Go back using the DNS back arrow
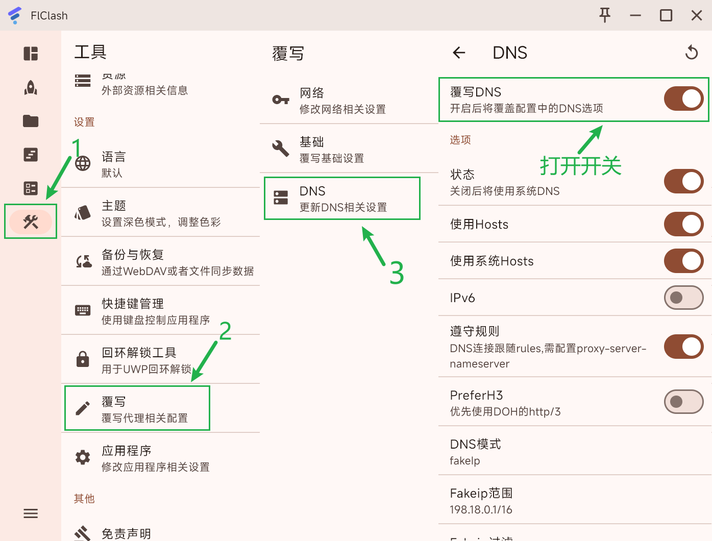 pos(459,53)
